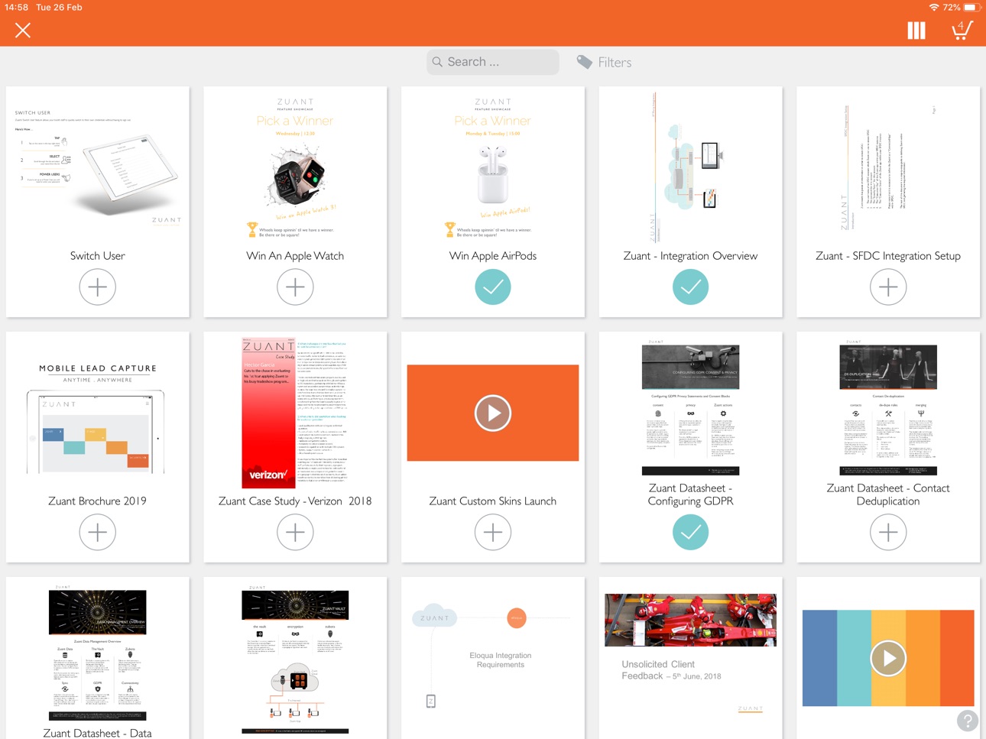This screenshot has height=739, width=986.
Task: Add Zuant - SFDC Integration Setup via plus
Action: (888, 287)
